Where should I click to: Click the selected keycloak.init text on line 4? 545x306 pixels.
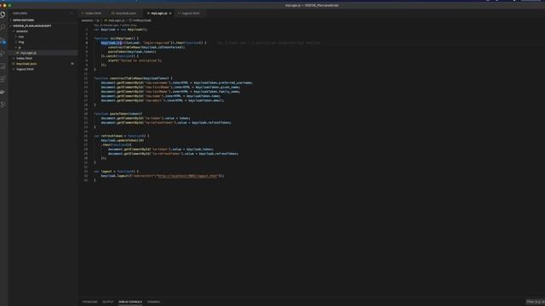(x=112, y=42)
